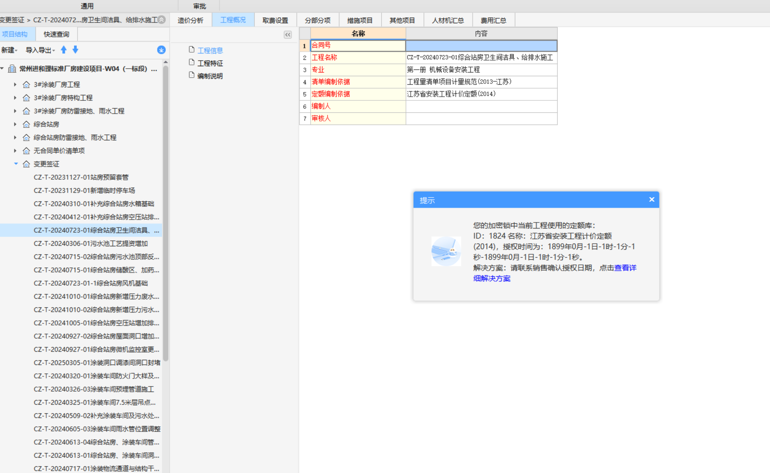770x473 pixels.
Task: Click the round blue download icon
Action: [161, 50]
